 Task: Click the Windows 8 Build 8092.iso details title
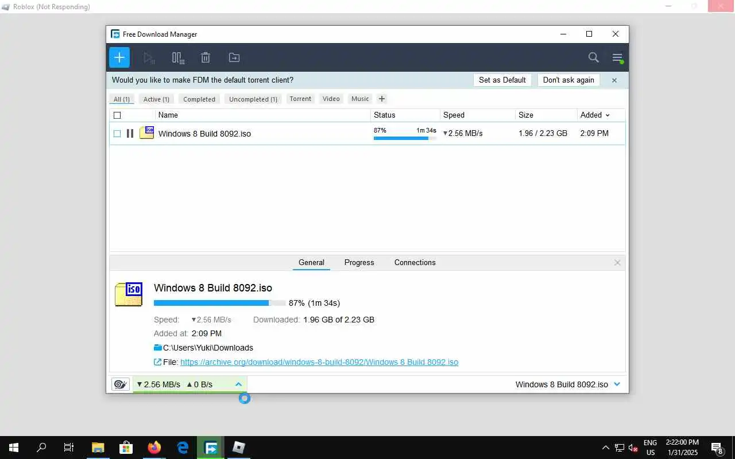213,288
